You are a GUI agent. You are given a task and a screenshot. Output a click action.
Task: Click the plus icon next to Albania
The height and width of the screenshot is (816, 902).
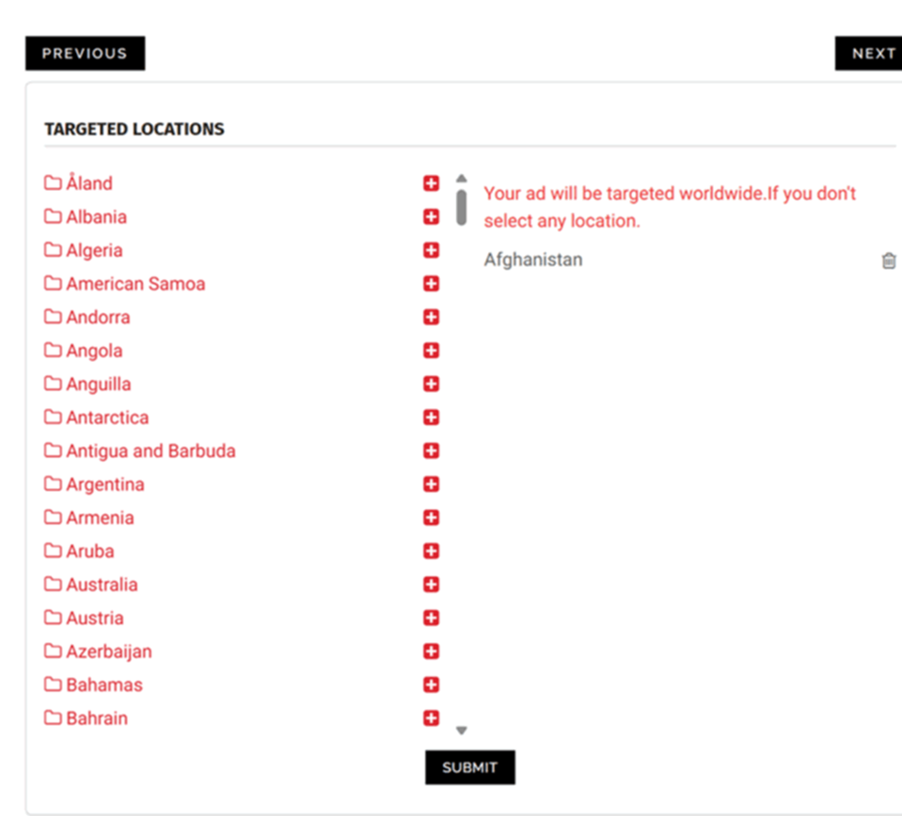click(x=431, y=217)
